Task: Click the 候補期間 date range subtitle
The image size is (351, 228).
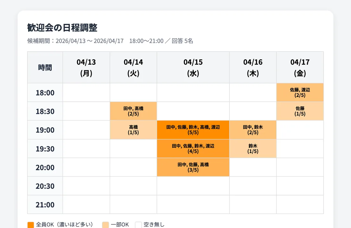Action: click(x=110, y=41)
